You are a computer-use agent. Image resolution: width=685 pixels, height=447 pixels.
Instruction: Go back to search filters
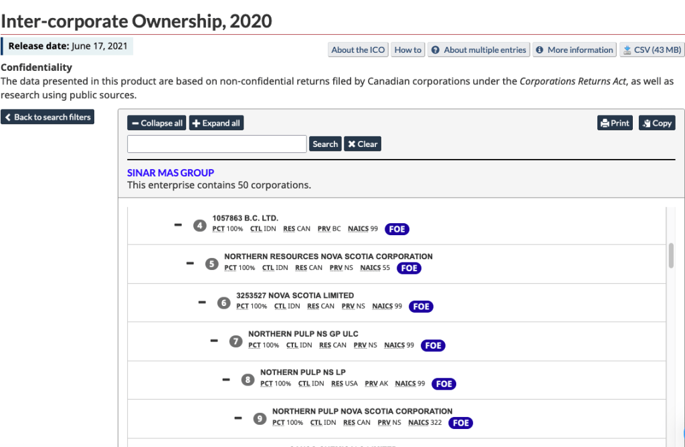click(47, 117)
